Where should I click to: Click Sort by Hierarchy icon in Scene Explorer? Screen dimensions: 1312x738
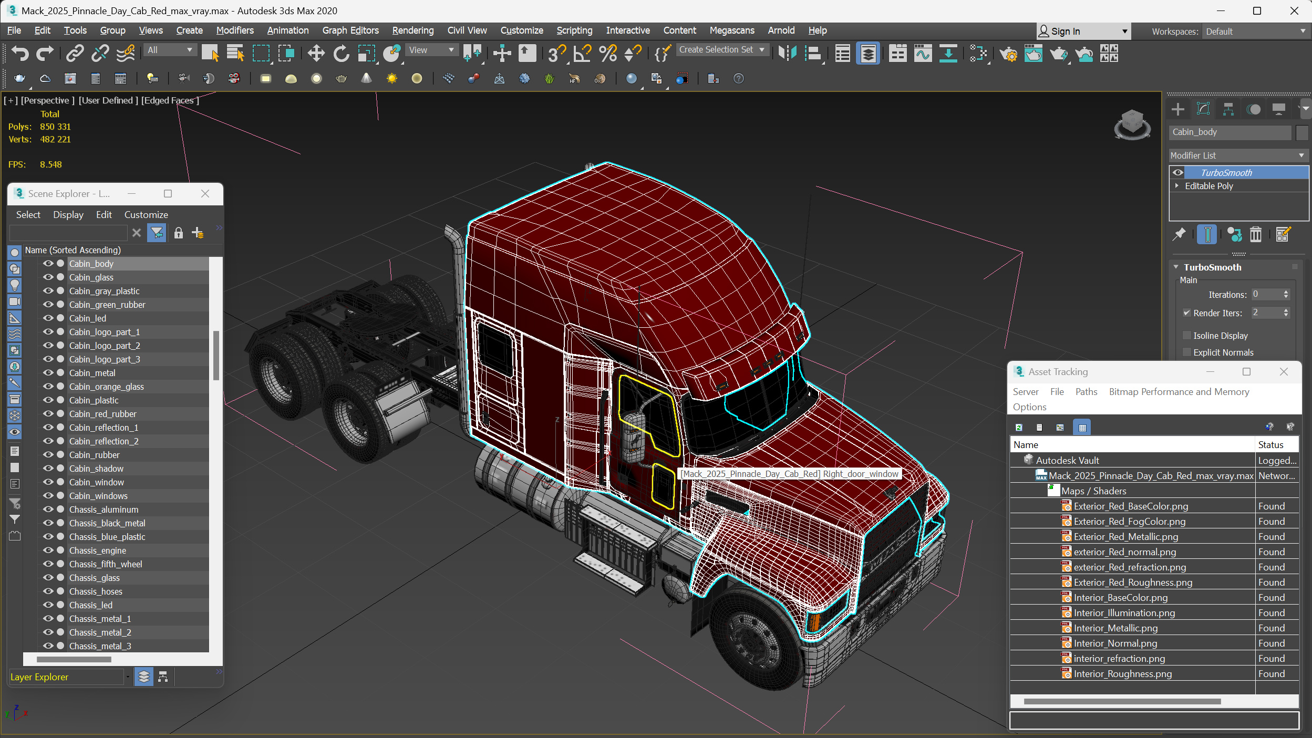click(163, 677)
